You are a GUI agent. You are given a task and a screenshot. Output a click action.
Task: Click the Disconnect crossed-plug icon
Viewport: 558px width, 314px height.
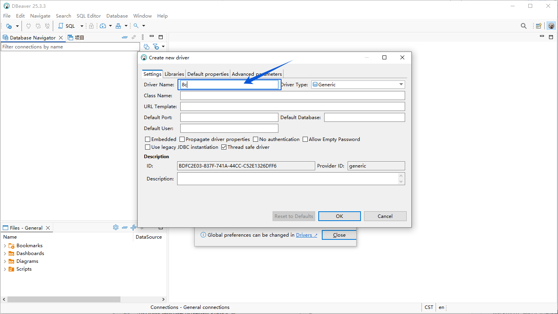tap(47, 26)
